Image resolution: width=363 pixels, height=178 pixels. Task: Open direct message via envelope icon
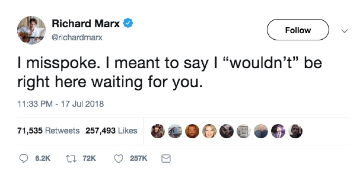[x=165, y=158]
